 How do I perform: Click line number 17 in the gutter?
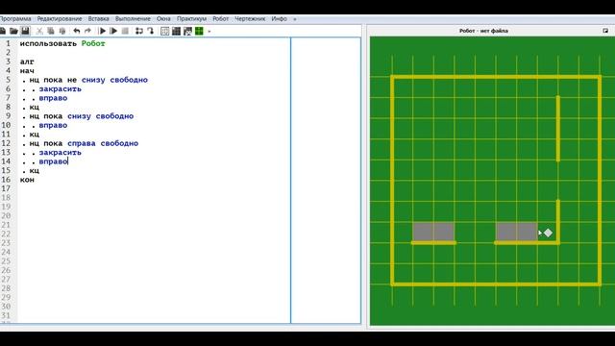pos(6,188)
